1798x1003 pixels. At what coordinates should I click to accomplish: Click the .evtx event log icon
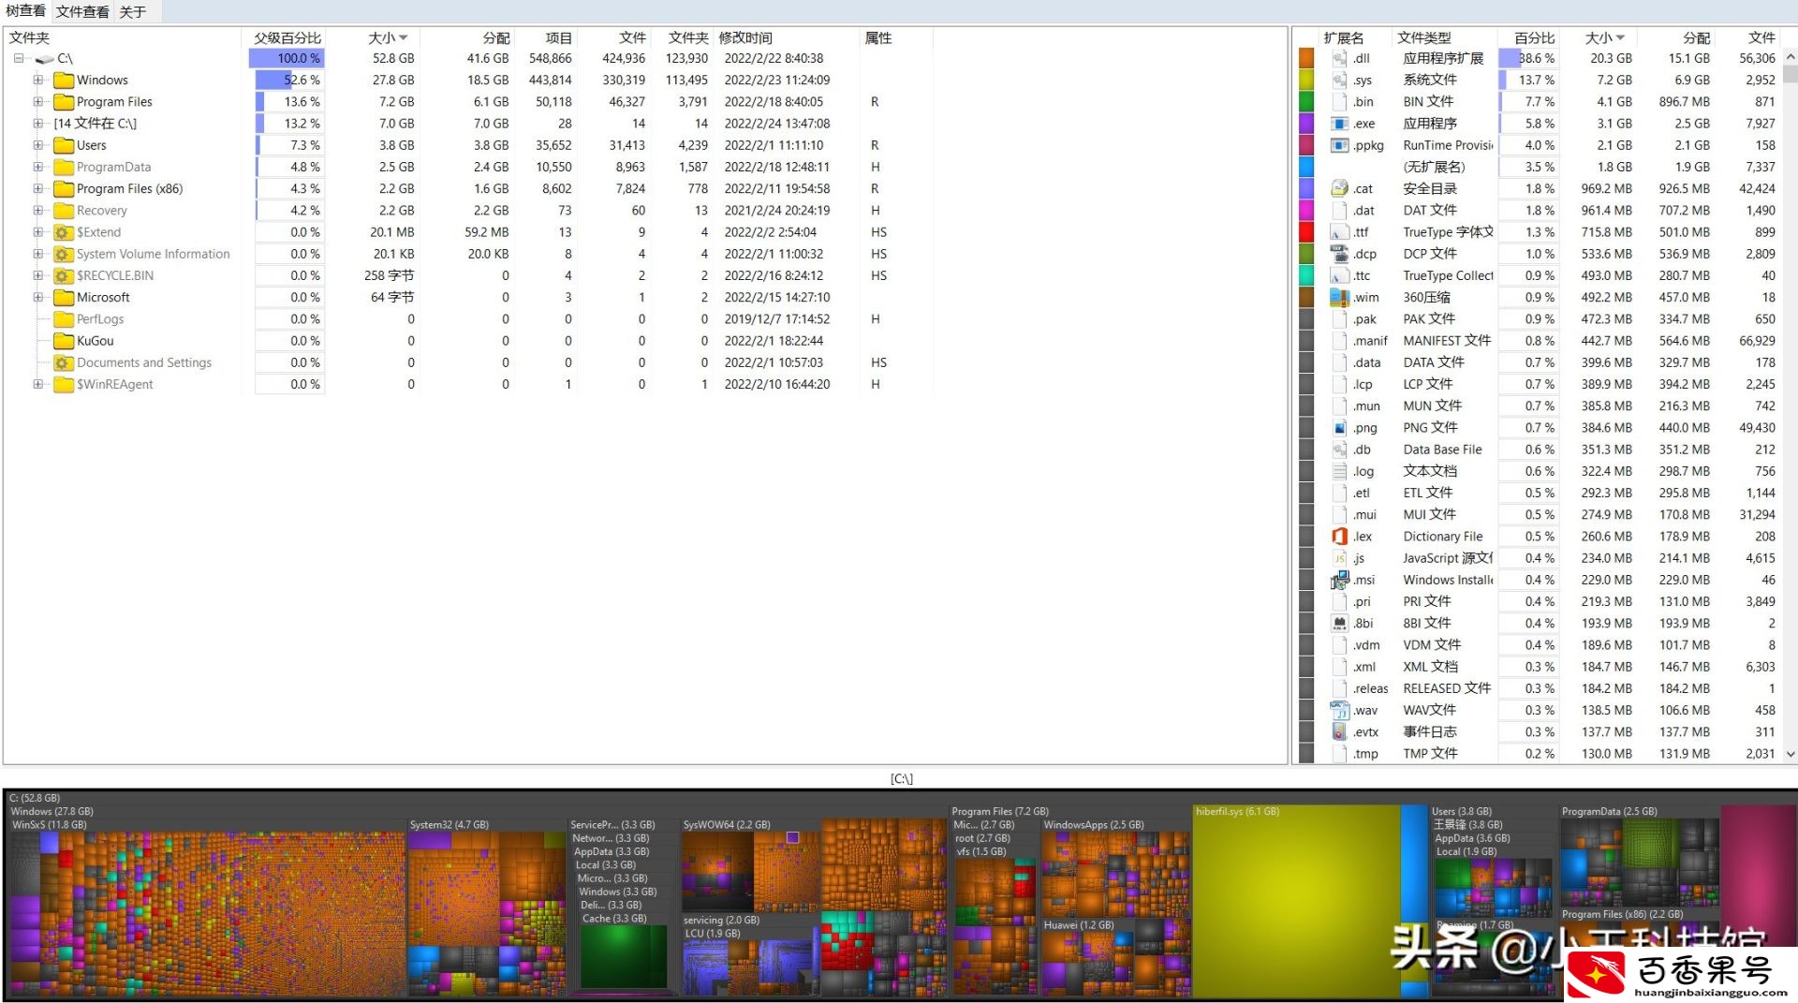click(x=1339, y=731)
